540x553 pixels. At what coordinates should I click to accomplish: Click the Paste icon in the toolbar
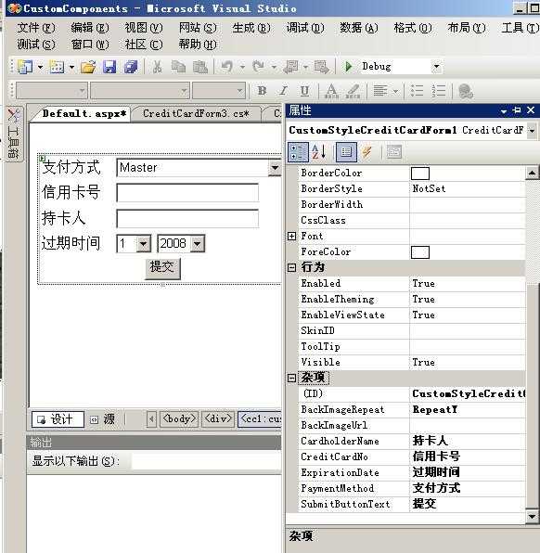pyautogui.click(x=200, y=67)
